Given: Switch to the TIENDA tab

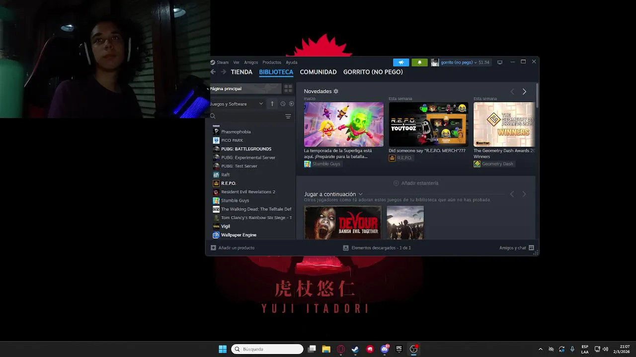Looking at the screenshot, I should click(241, 72).
